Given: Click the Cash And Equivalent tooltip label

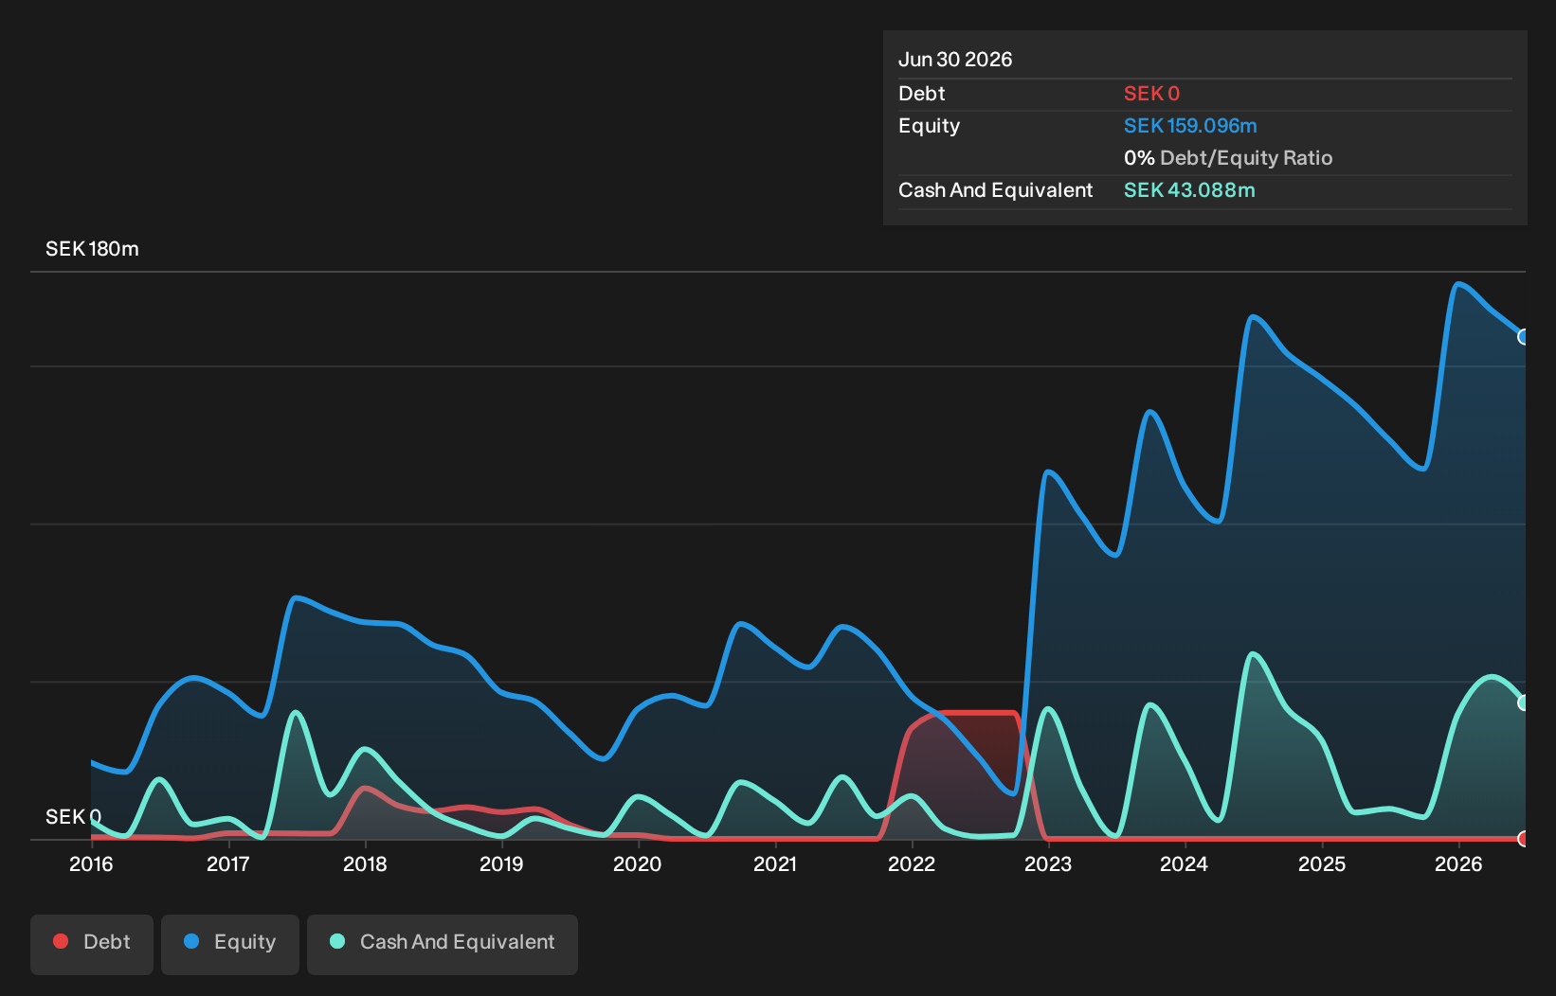Looking at the screenshot, I should pyautogui.click(x=996, y=190).
